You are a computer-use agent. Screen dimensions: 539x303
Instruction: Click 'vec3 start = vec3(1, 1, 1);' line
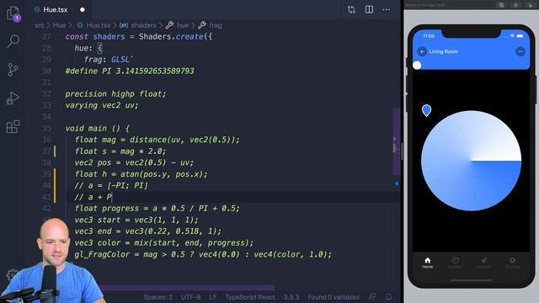pos(136,220)
